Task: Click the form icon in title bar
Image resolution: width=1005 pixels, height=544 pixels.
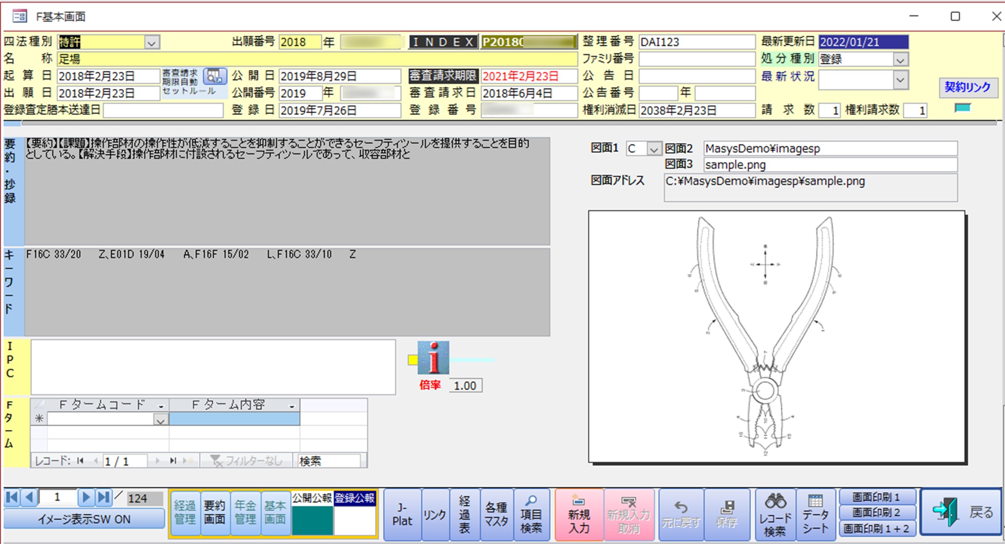Action: 19,16
